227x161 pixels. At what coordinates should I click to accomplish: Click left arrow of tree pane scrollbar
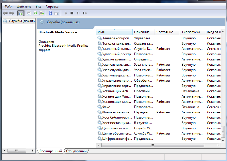[5, 151]
